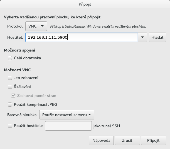The height and width of the screenshot is (149, 170).
Task: Enable Použít hostitele SSH tunnel checkbox
Action: tap(10, 126)
